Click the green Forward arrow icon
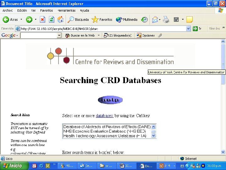The width and height of the screenshot is (226, 170). point(29,20)
